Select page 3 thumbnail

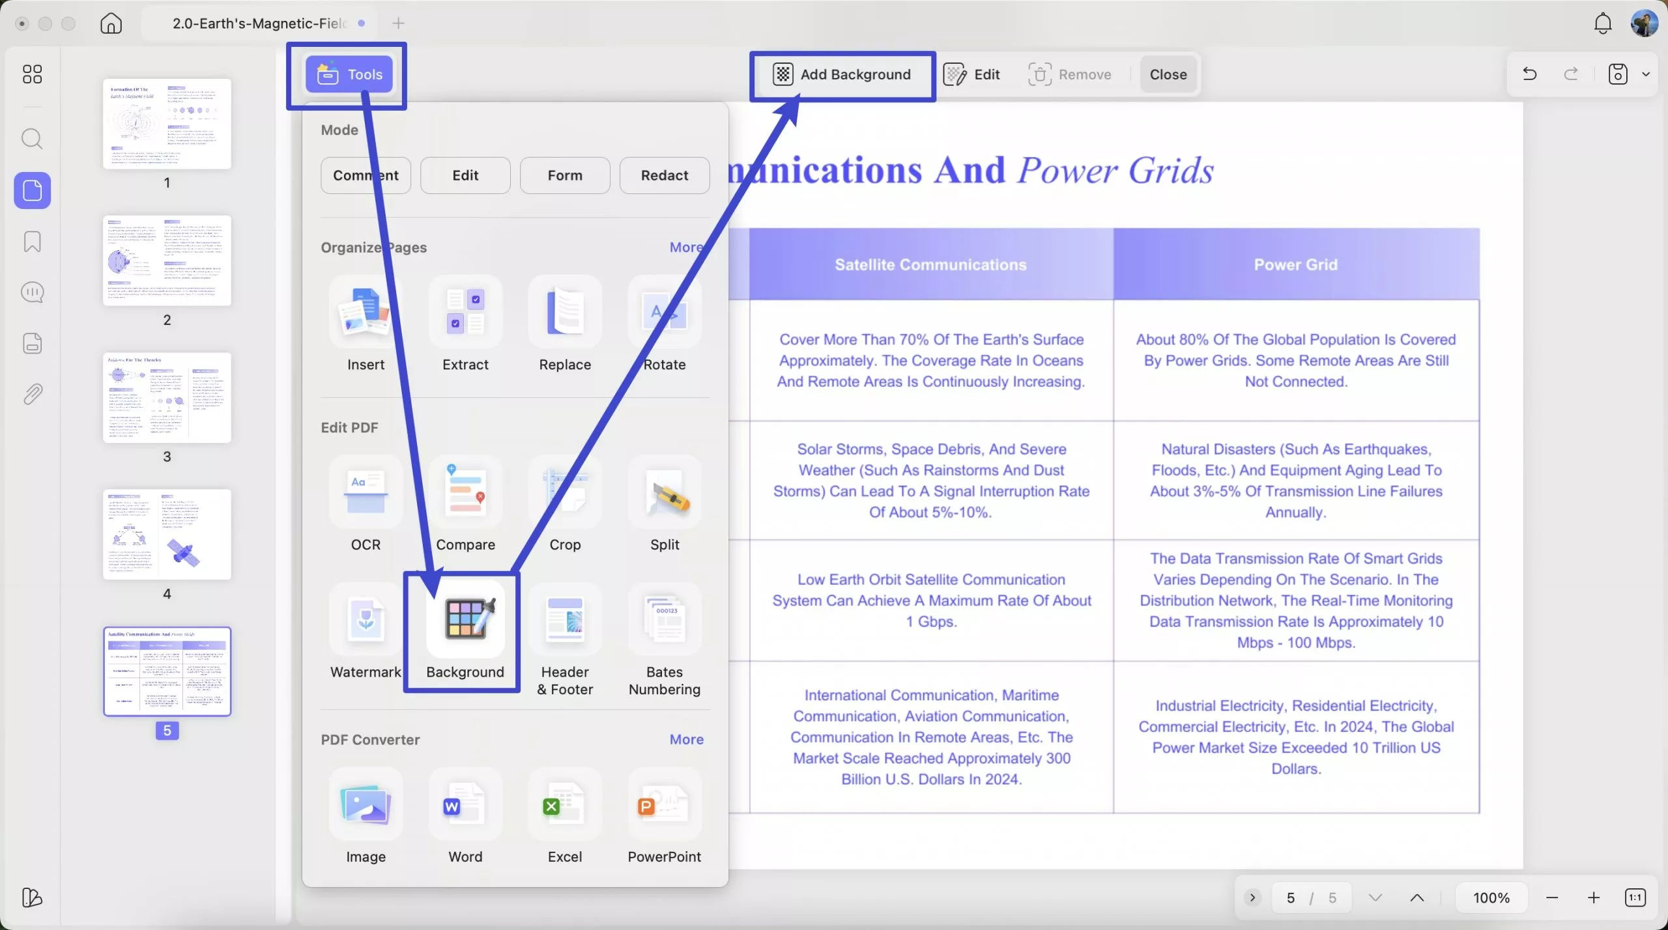click(x=167, y=397)
